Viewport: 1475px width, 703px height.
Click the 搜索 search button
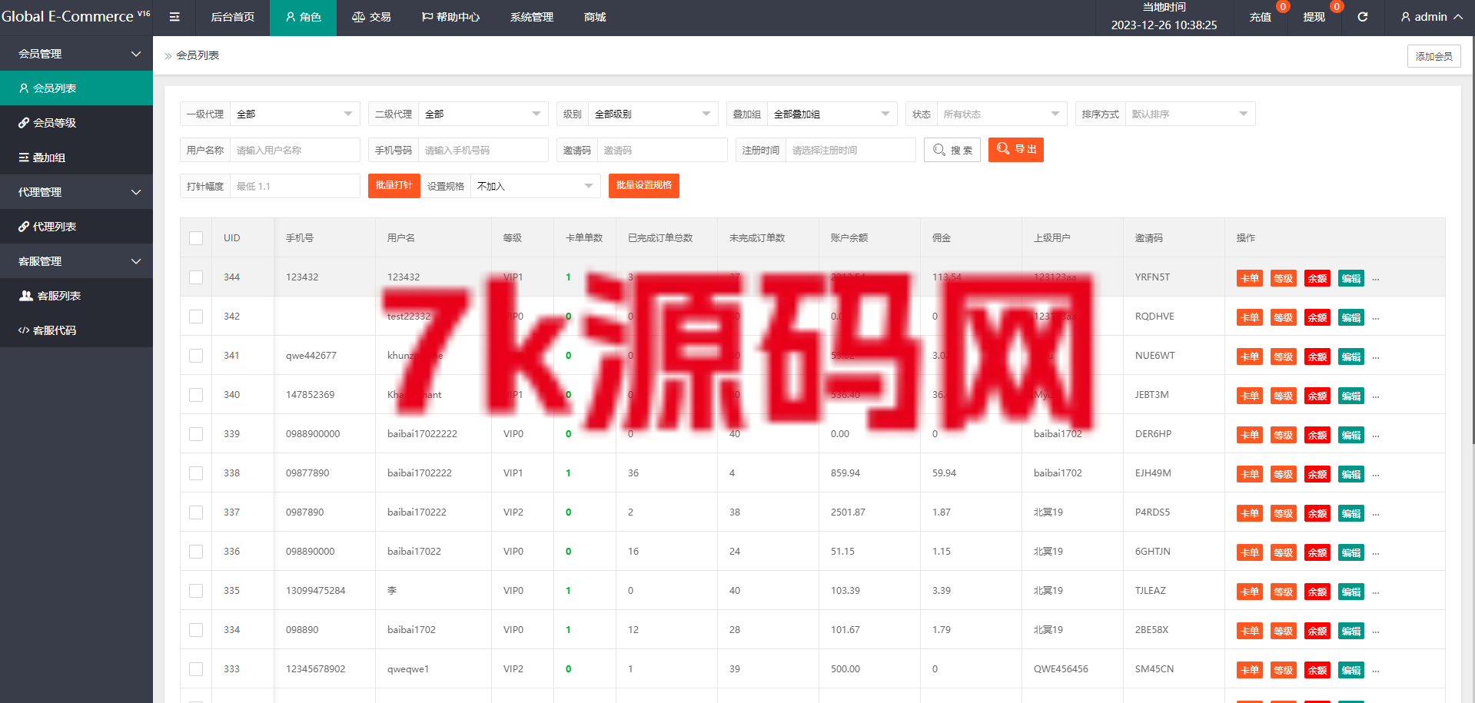pos(952,150)
